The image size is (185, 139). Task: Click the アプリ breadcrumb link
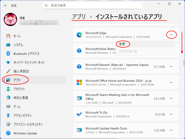79,16
